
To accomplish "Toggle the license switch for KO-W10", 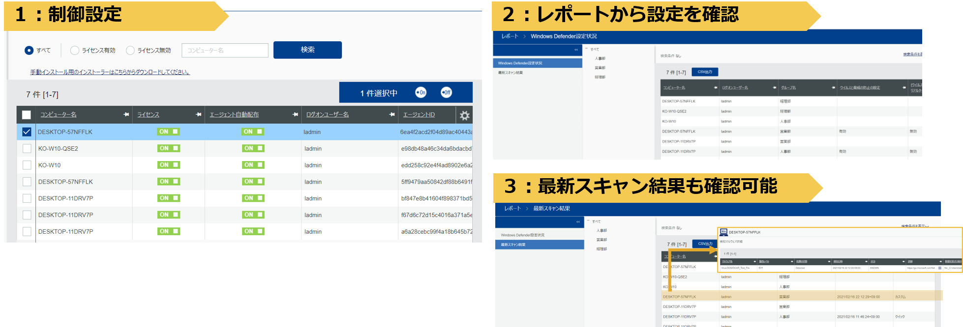I will [x=169, y=165].
